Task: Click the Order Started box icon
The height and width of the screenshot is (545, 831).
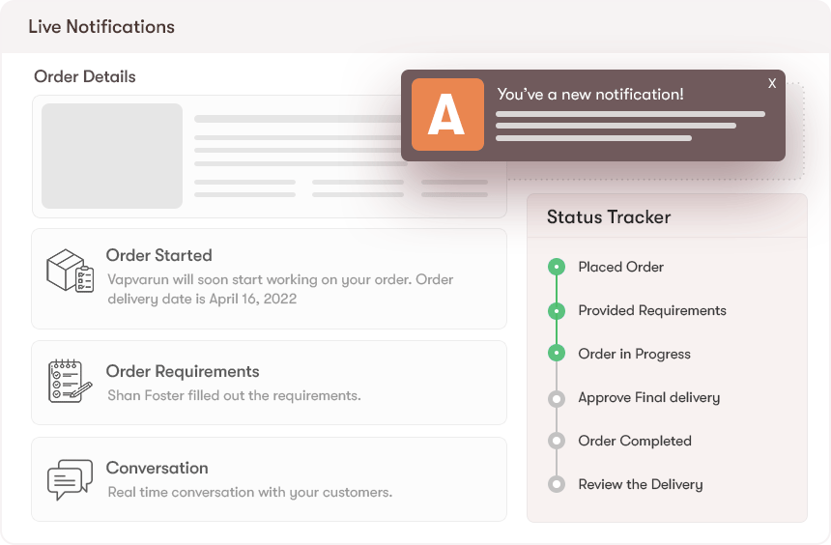Action: [x=70, y=272]
